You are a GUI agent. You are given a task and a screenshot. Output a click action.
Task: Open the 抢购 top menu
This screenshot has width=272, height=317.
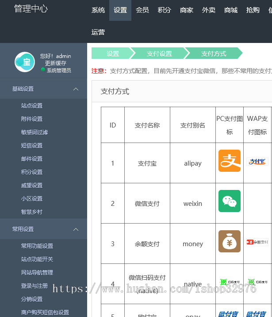pyautogui.click(x=253, y=10)
